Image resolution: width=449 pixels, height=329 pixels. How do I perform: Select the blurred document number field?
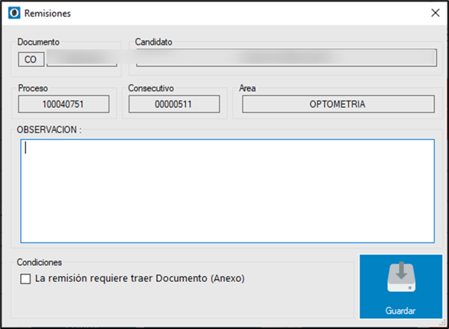coord(82,59)
